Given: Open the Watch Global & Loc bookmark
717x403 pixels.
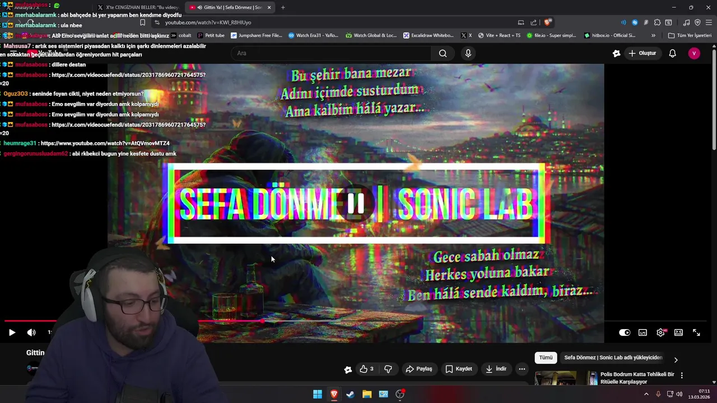Looking at the screenshot, I should click(x=371, y=35).
